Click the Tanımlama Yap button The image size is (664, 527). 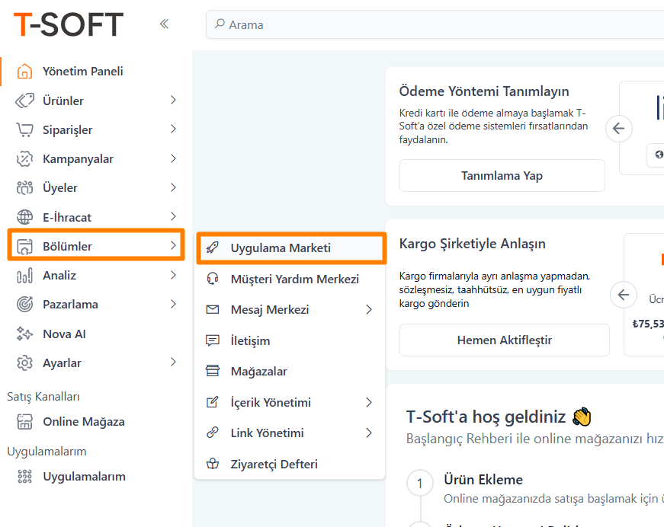coord(502,175)
